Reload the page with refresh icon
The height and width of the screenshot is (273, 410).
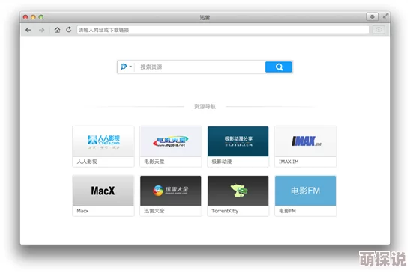[69, 30]
